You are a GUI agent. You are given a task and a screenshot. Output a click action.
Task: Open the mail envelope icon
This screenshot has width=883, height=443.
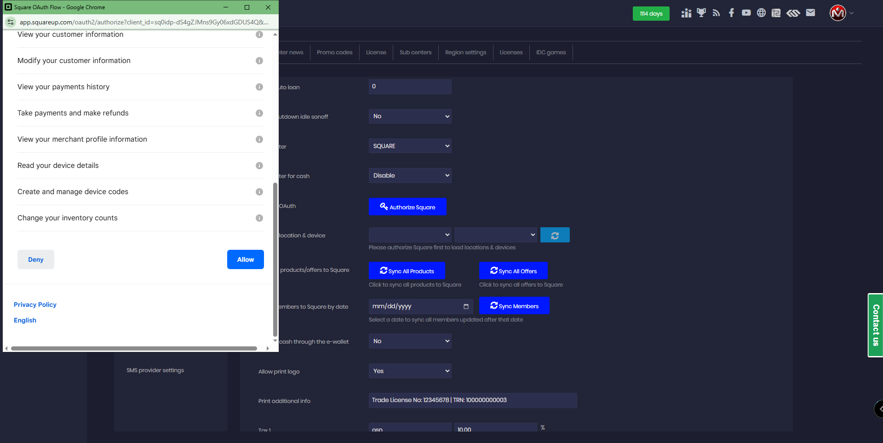[x=810, y=13]
